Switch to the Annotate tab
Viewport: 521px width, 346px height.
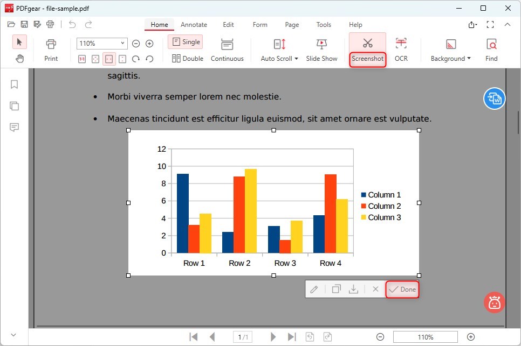click(x=194, y=25)
